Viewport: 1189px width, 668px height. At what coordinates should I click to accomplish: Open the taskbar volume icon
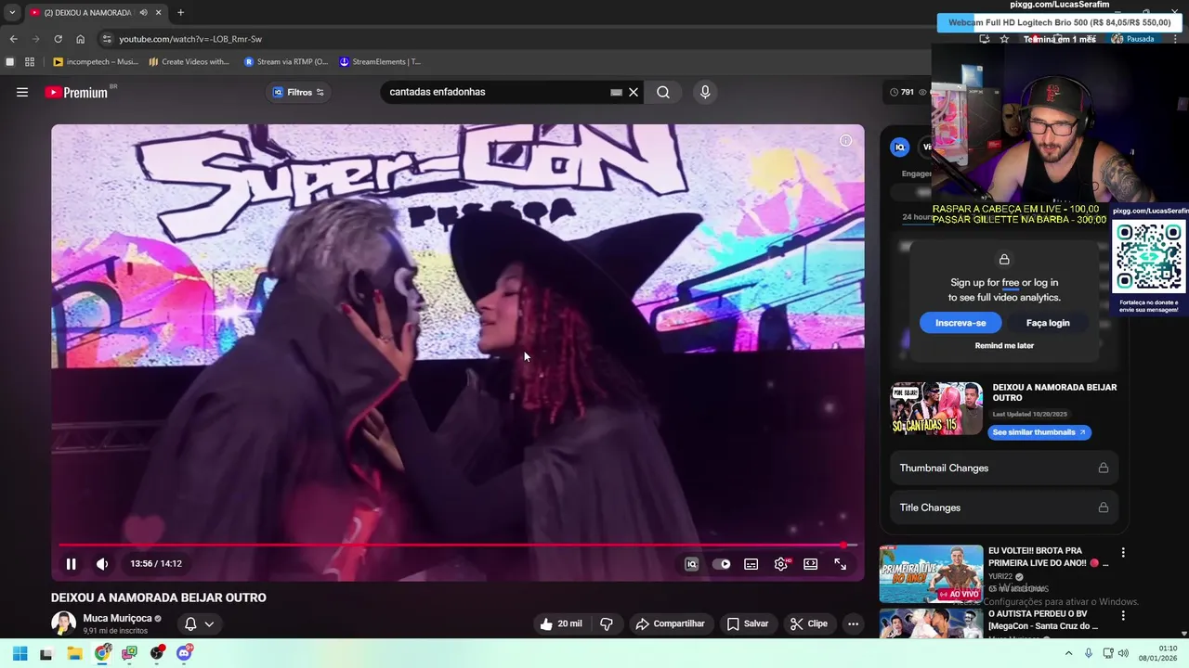point(1122,653)
